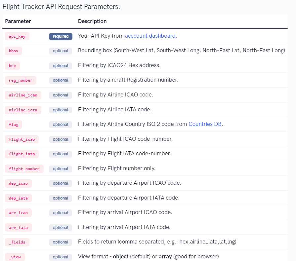The height and width of the screenshot is (261, 296).
Task: Click the arr_icao parameter tag
Action: coord(18,213)
